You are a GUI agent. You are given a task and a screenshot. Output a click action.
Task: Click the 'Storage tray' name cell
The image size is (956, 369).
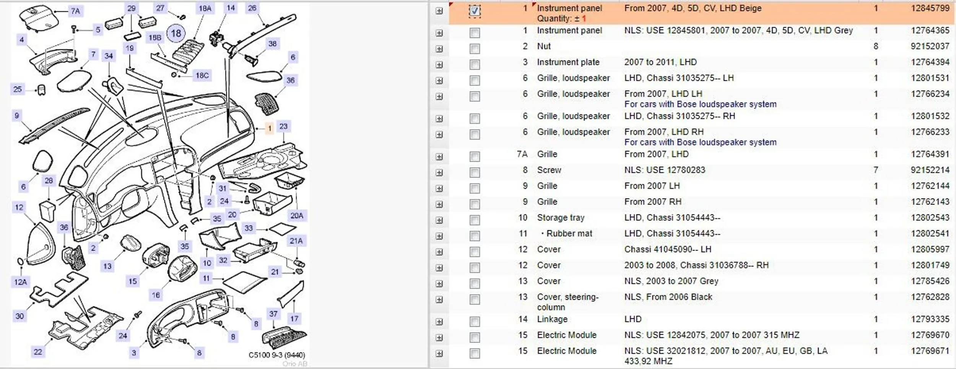(x=561, y=218)
